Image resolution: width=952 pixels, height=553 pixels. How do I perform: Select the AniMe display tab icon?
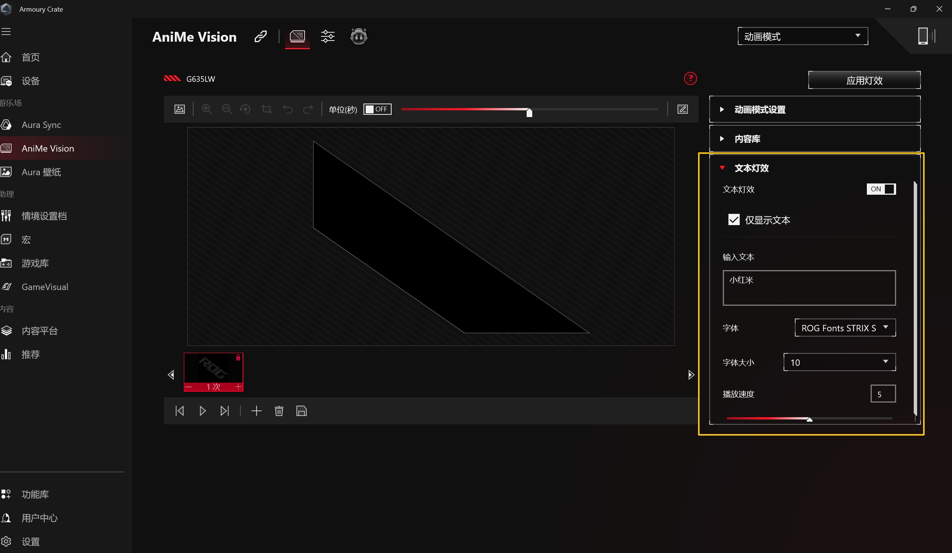[x=297, y=37]
